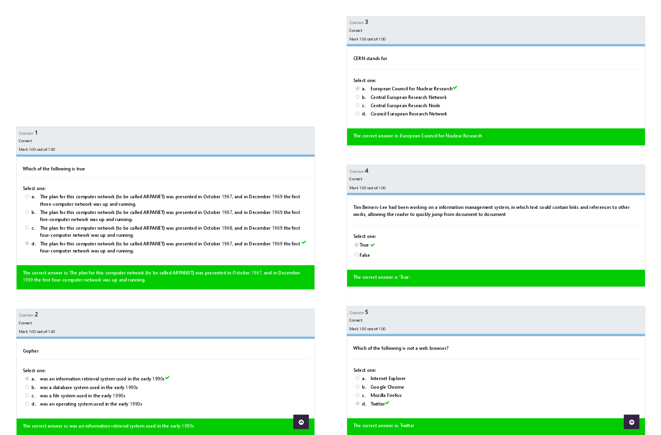Click the 'CERN stands for' question text
661x435 pixels.
(370, 58)
